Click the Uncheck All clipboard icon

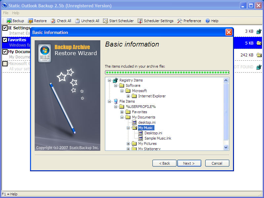coord(78,21)
